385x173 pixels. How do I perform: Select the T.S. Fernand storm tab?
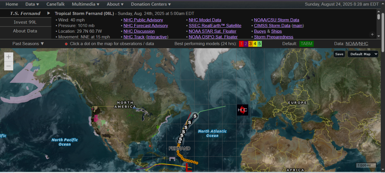pos(25,13)
